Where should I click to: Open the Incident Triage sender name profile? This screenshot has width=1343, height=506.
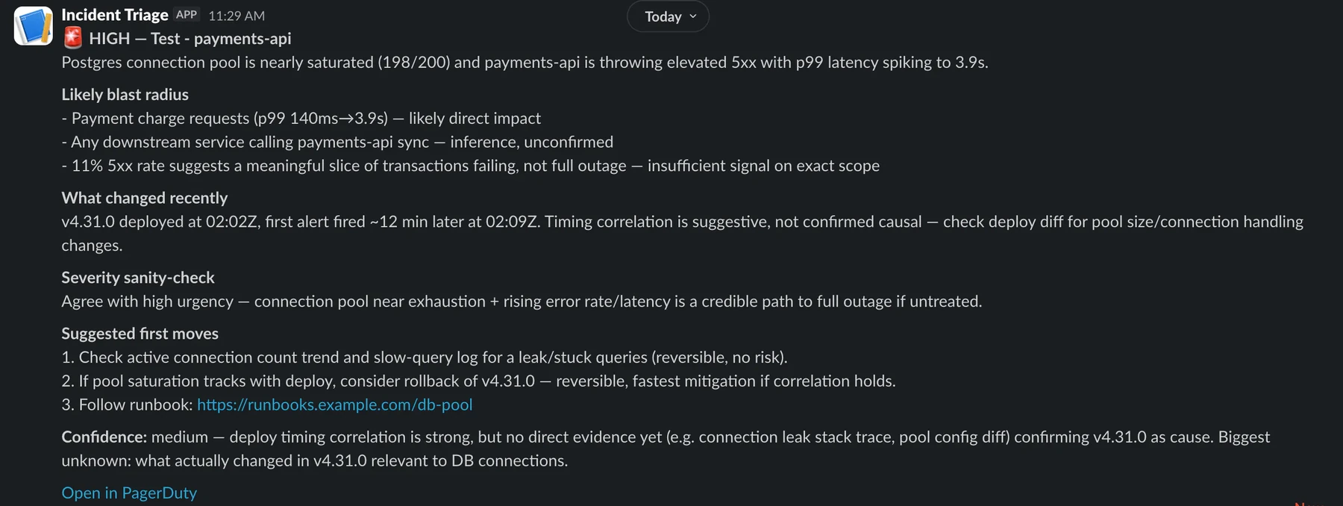[115, 15]
